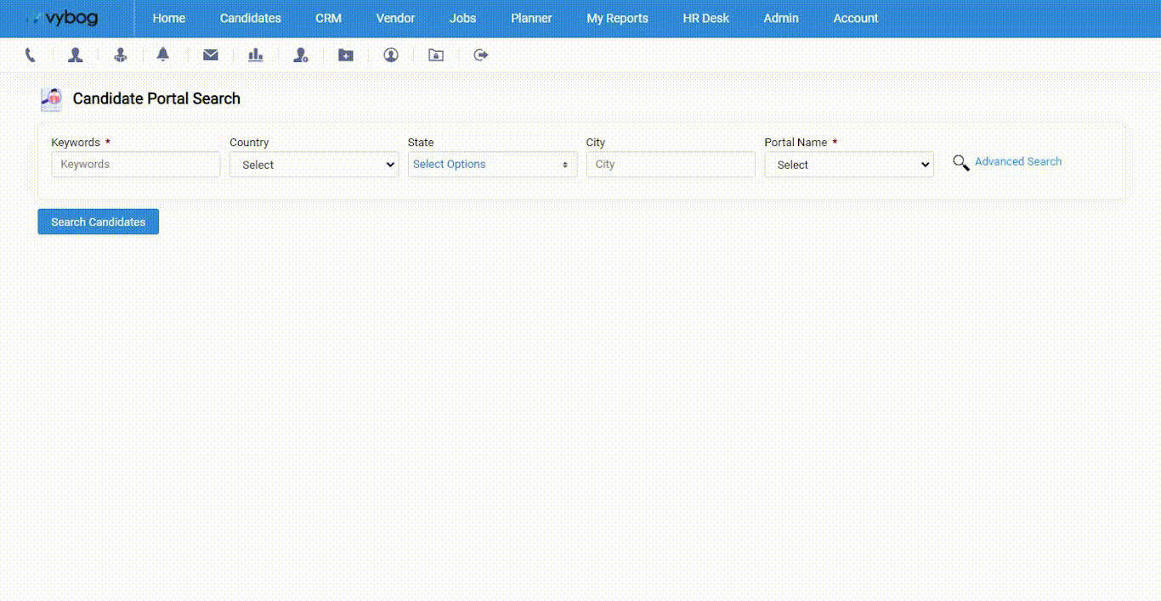Open the State Select Options dropdown

coord(492,165)
